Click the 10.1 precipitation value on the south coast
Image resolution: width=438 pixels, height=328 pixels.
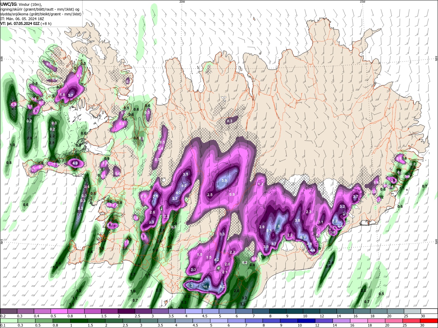point(207,287)
